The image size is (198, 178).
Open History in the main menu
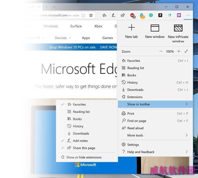pos(155,82)
